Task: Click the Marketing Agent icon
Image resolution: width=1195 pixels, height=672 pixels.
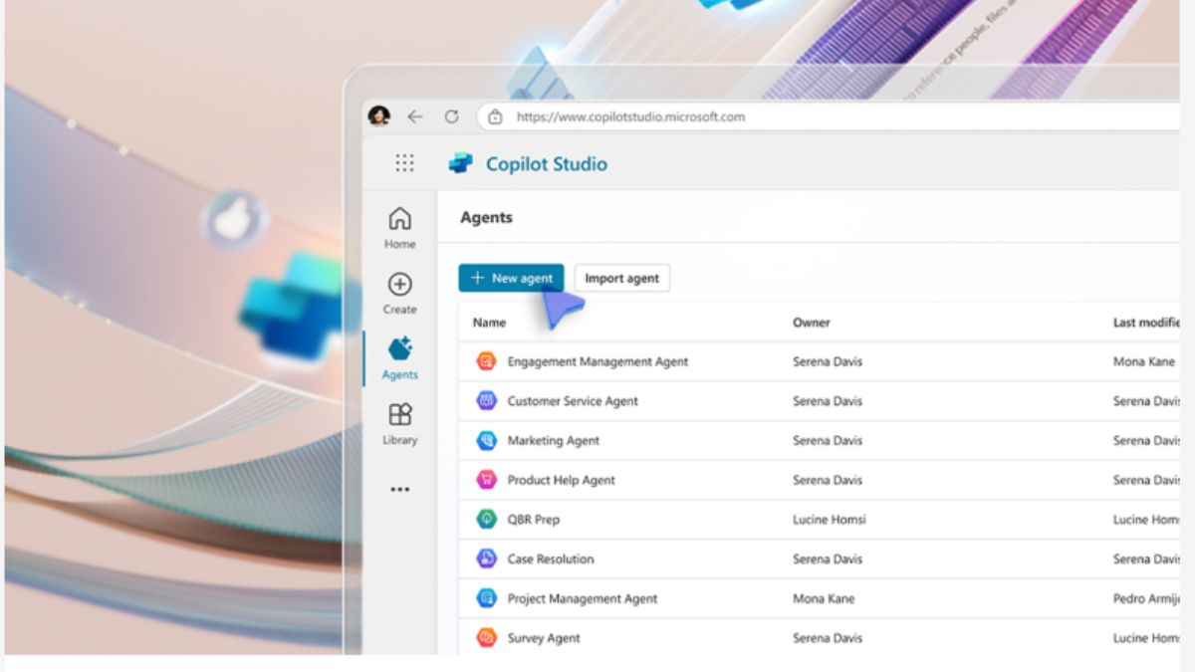Action: pos(486,440)
